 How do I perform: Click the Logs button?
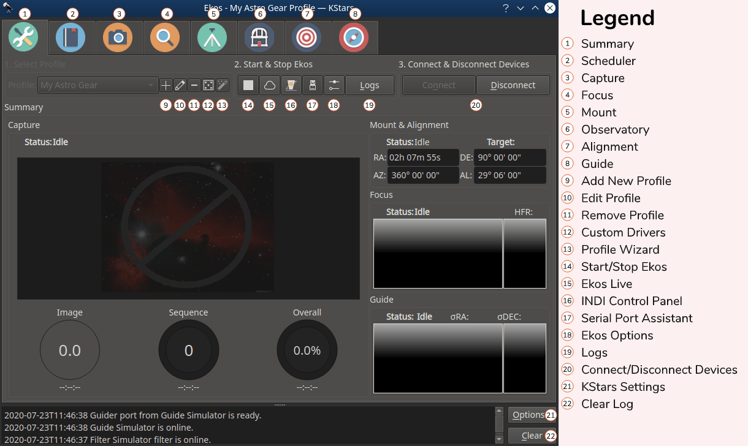coord(370,85)
